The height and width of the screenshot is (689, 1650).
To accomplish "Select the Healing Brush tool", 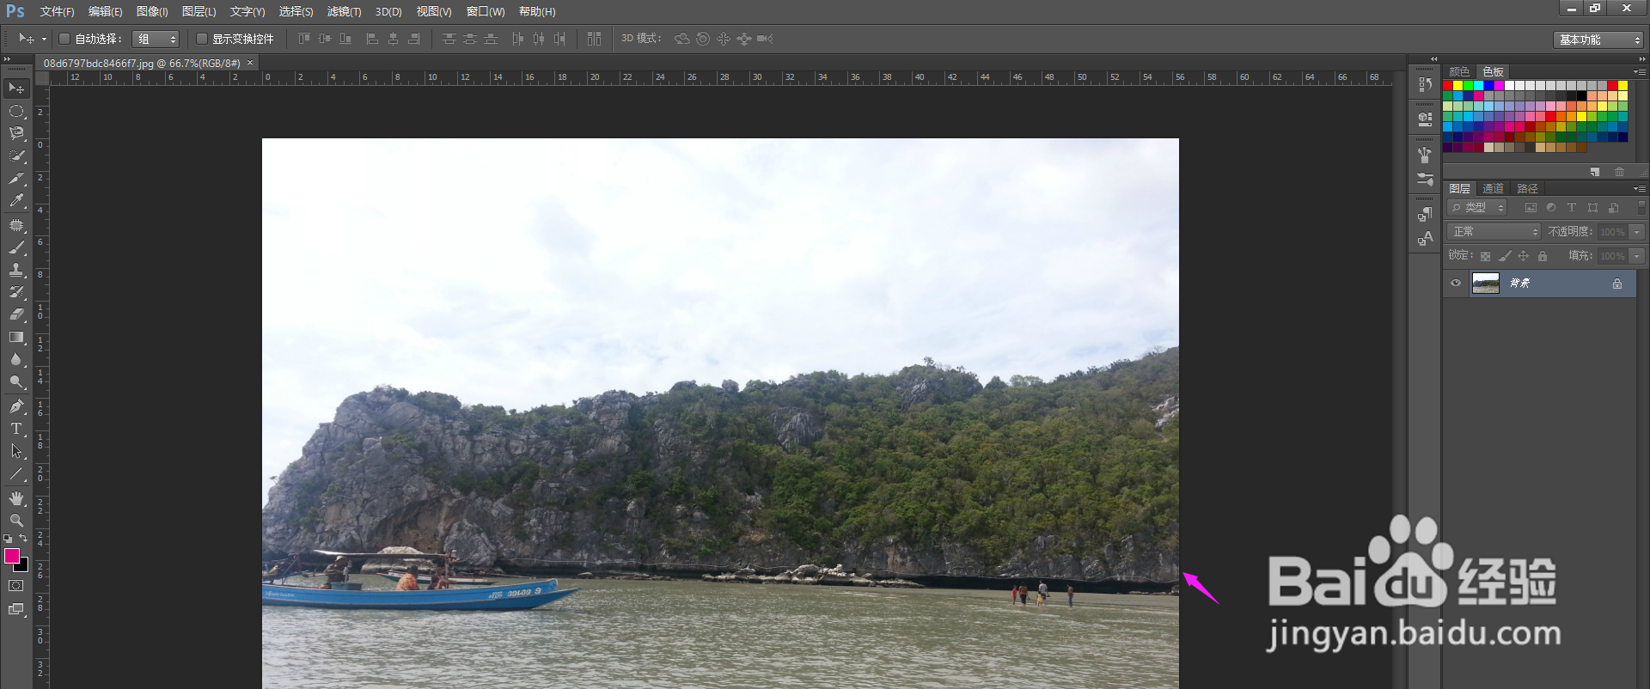I will point(16,225).
